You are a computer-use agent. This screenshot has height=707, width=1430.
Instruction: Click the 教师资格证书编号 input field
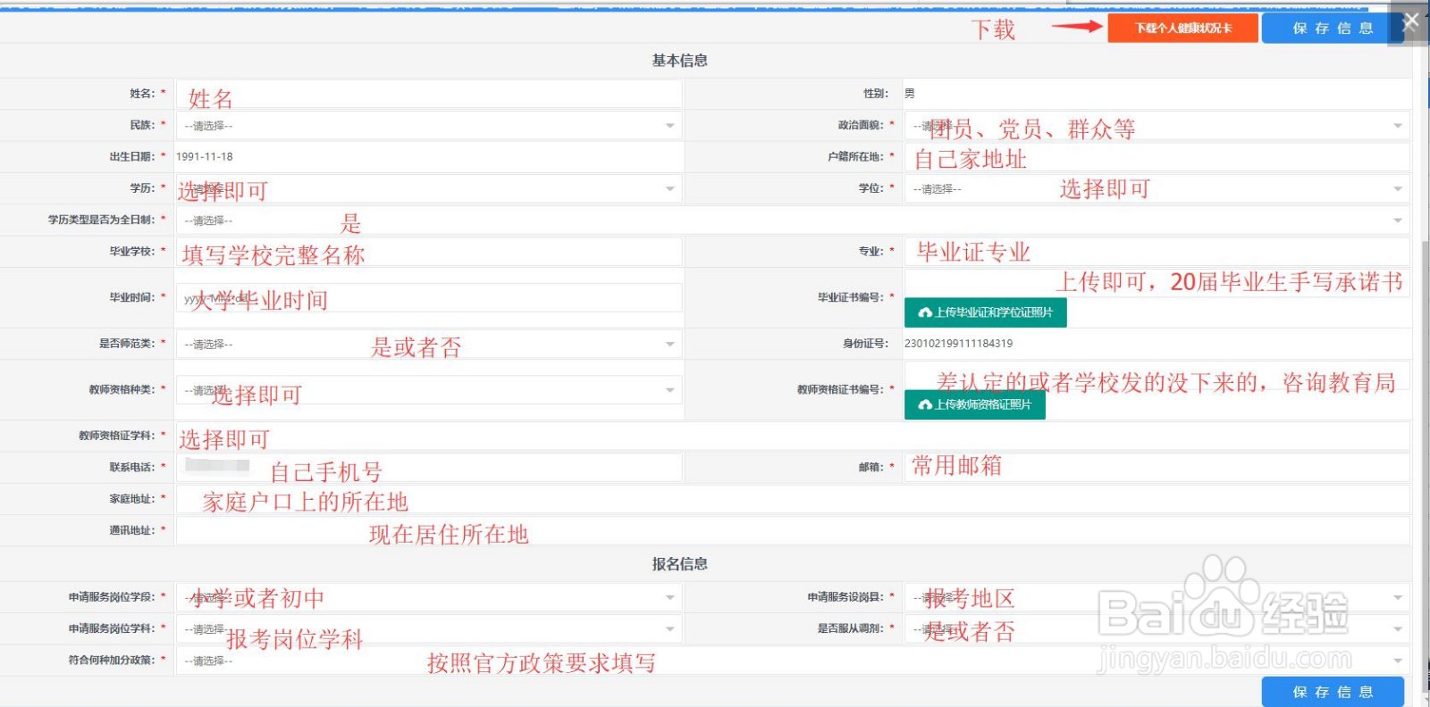coord(1157,376)
